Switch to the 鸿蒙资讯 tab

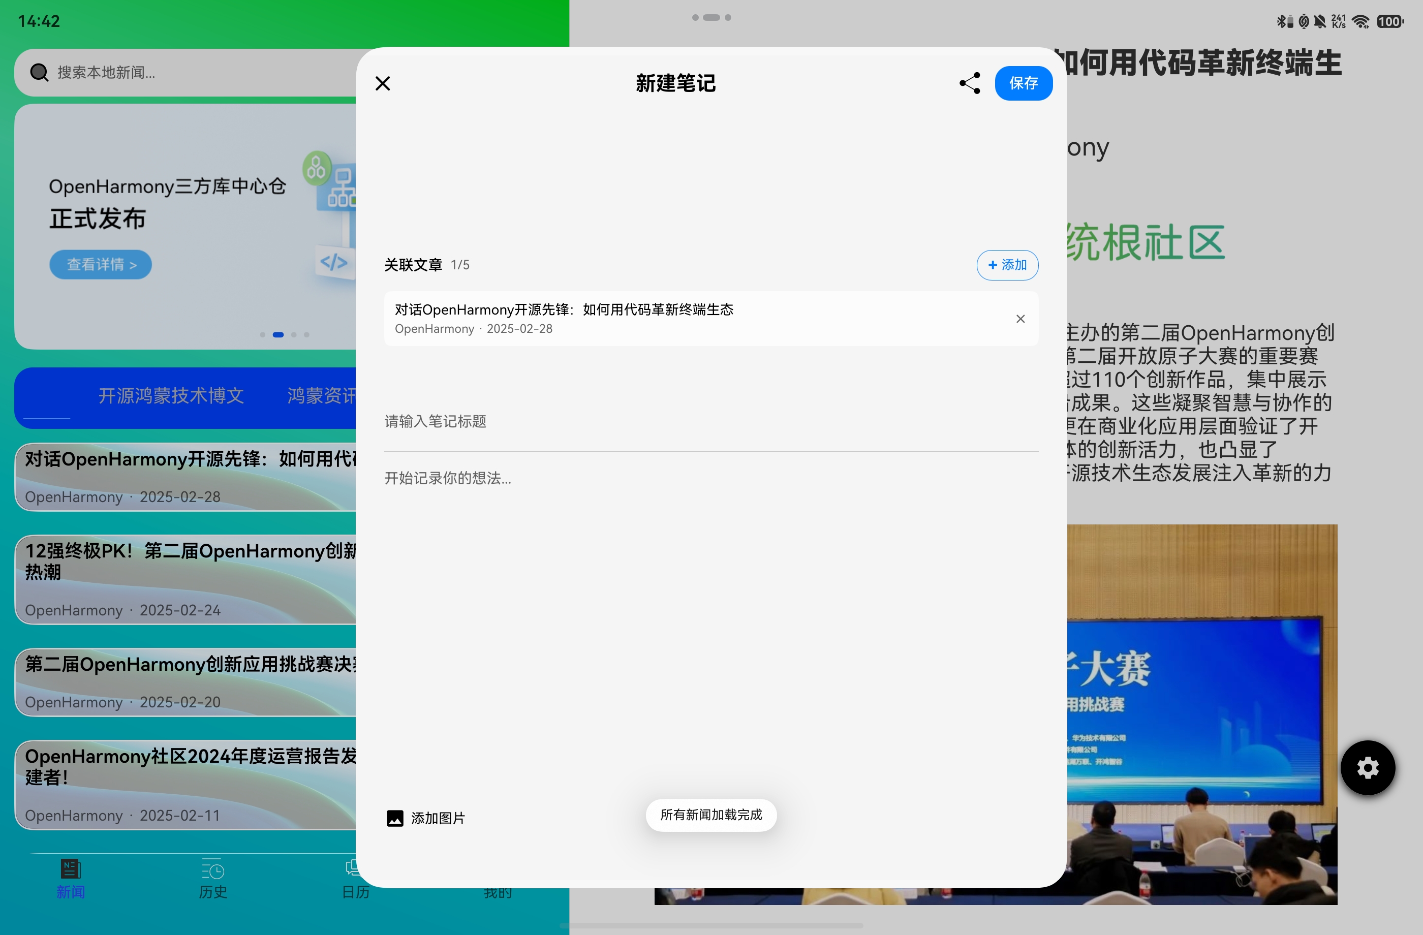322,395
